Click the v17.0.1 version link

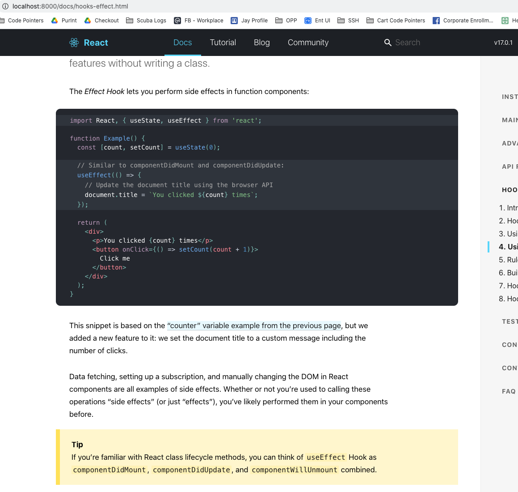pos(503,43)
